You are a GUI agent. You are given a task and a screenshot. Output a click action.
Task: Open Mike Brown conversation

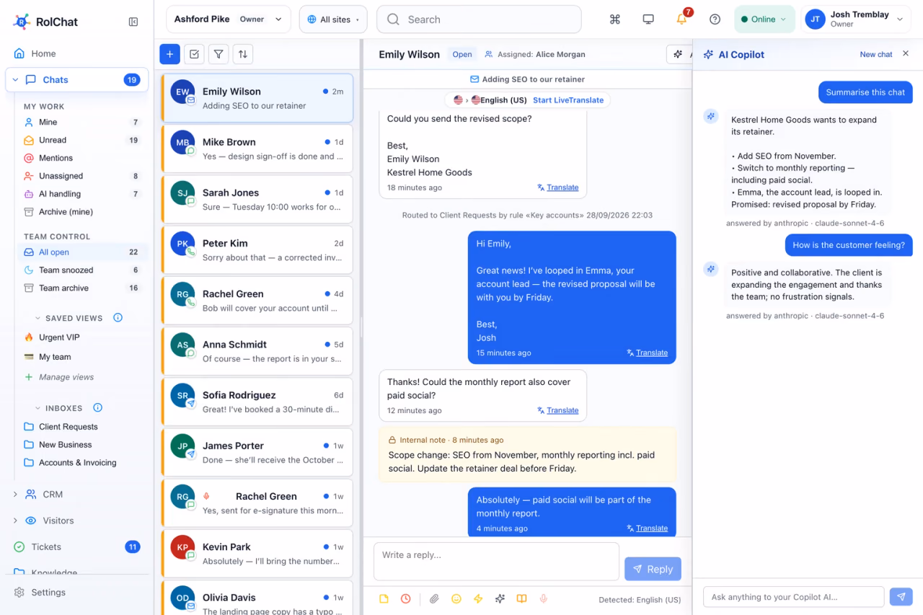point(257,149)
